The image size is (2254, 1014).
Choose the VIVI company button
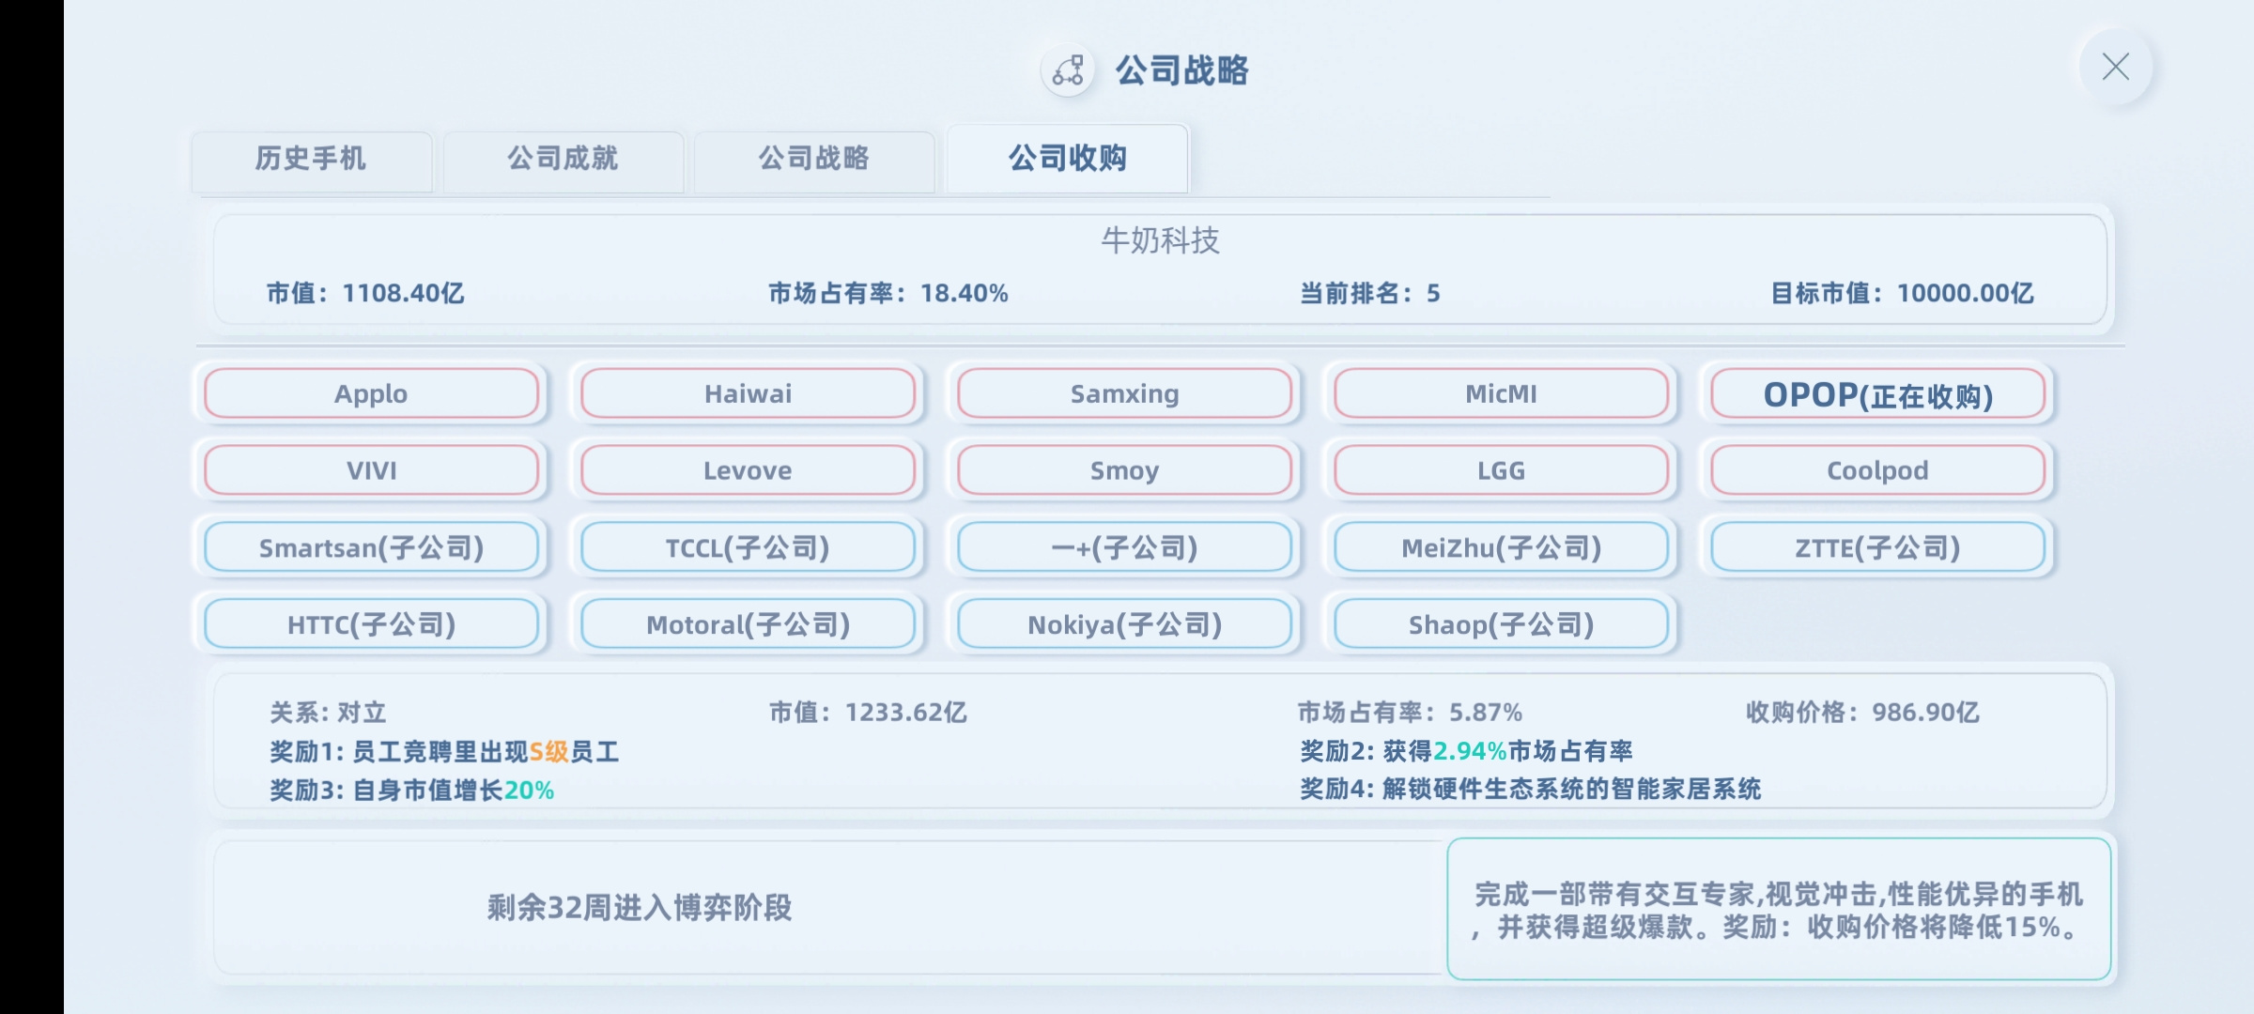pos(372,470)
